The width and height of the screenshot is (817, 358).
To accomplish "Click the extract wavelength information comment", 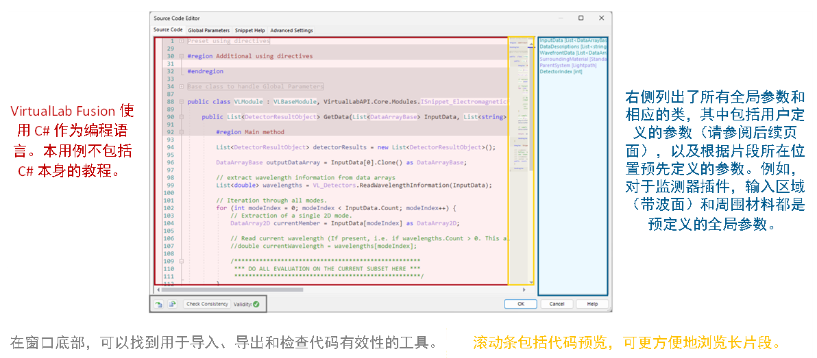I will click(x=306, y=177).
